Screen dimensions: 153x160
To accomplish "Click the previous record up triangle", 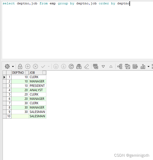I will [x=111, y=67].
